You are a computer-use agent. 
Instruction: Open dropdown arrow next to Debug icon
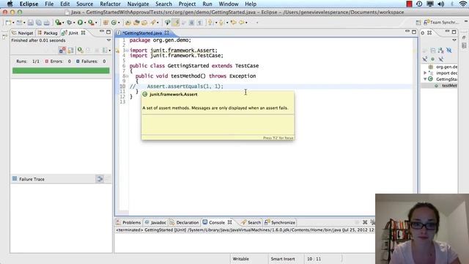point(74,23)
